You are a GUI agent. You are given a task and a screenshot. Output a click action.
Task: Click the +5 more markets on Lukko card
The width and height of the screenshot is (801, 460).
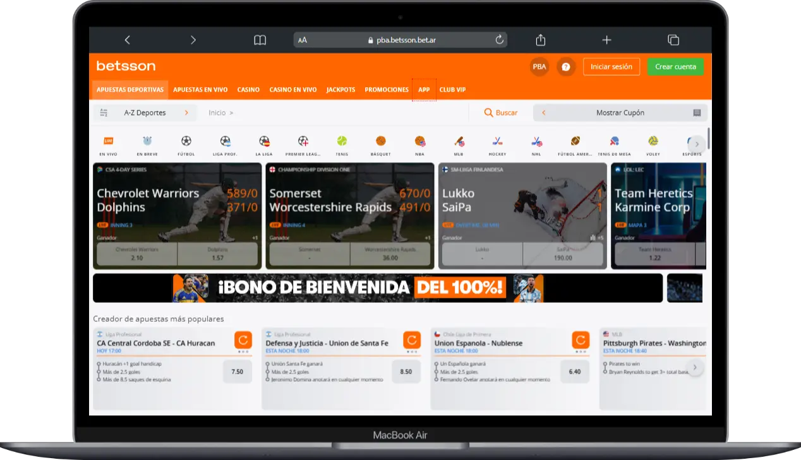596,238
